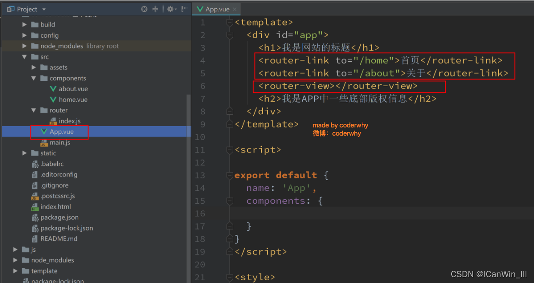Fold the template tag at line 1

tap(230, 22)
